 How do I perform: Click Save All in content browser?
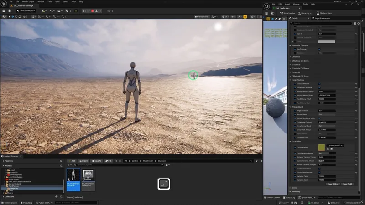[97, 161]
